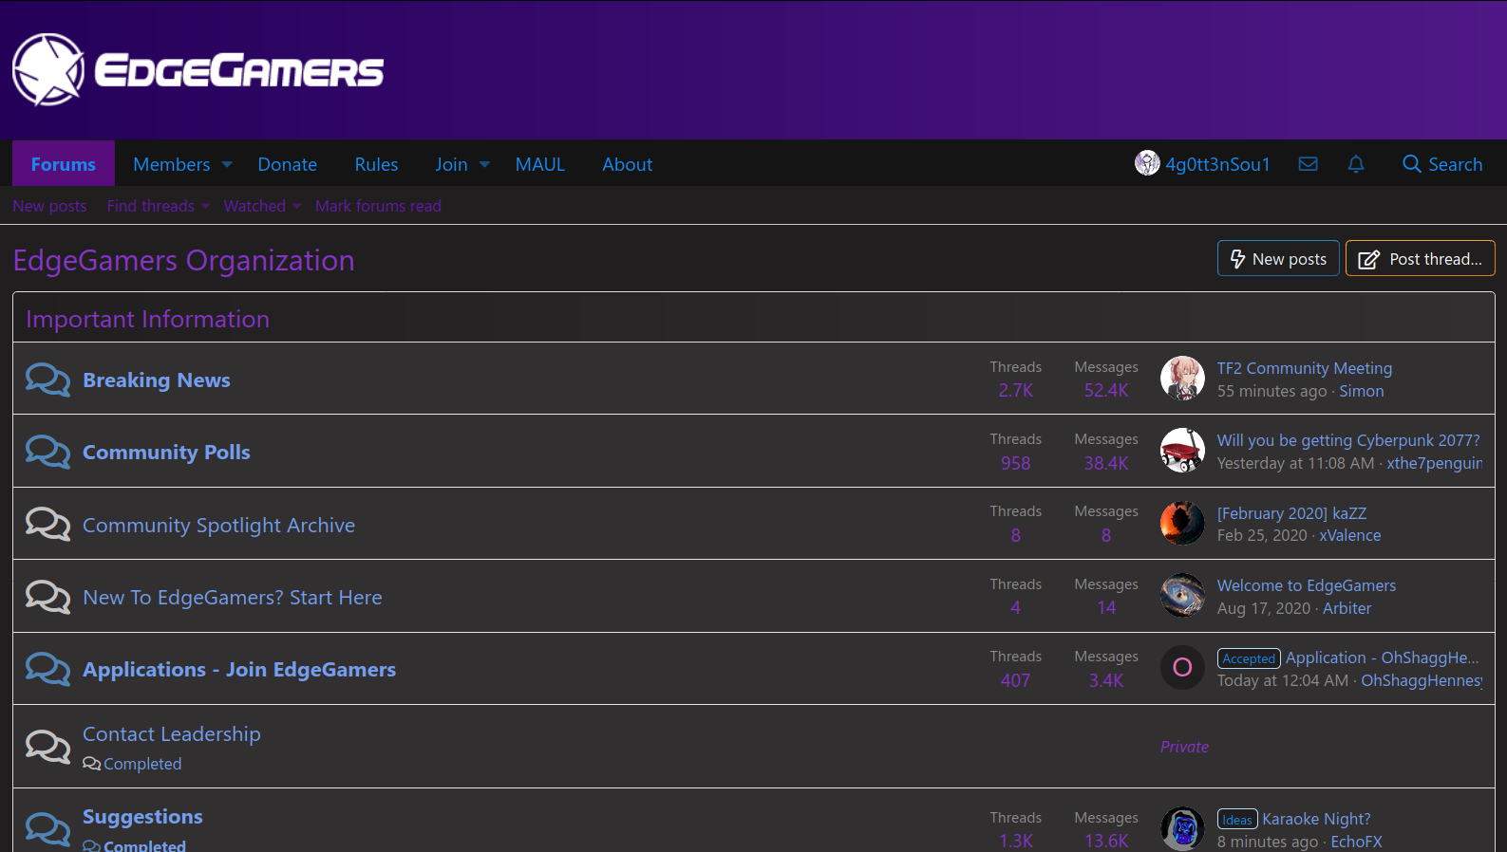This screenshot has width=1507, height=852.
Task: Click author name EchoFX
Action: pos(1356,842)
